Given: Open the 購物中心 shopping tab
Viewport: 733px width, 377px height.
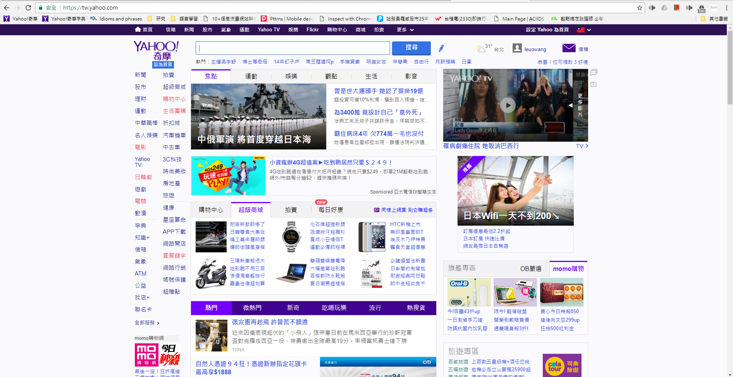Looking at the screenshot, I should pos(211,210).
